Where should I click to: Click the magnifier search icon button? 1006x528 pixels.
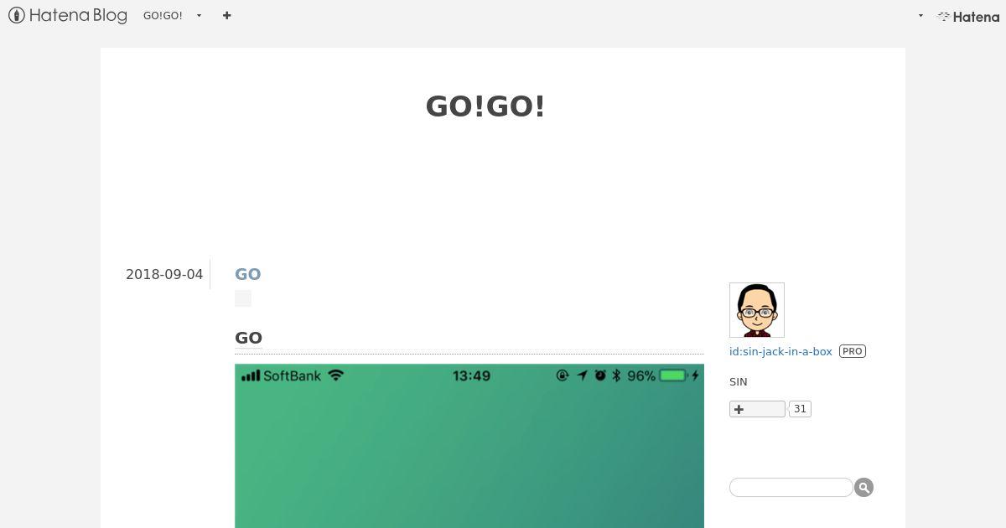pos(863,487)
